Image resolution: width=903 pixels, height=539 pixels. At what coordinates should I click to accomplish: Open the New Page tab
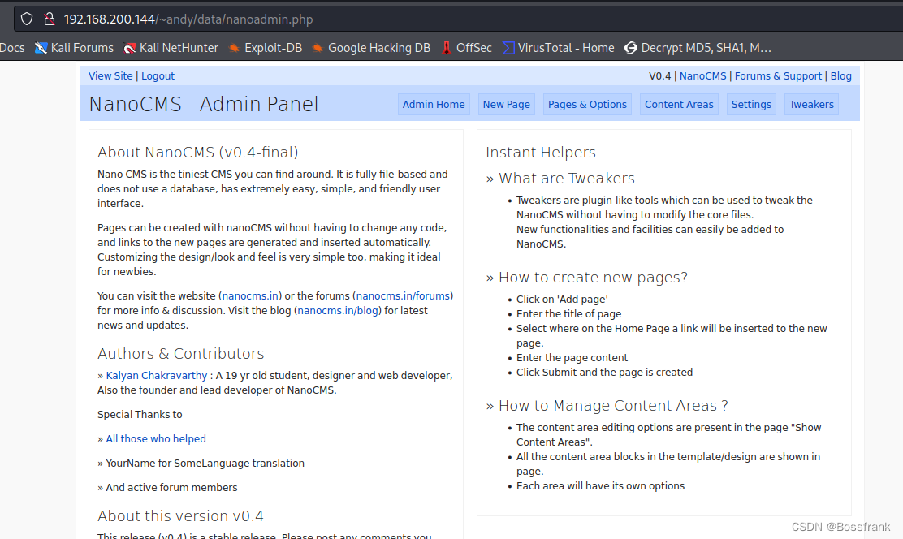506,104
